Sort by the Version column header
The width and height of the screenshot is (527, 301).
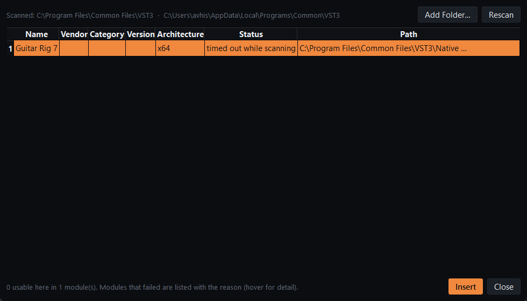click(140, 34)
